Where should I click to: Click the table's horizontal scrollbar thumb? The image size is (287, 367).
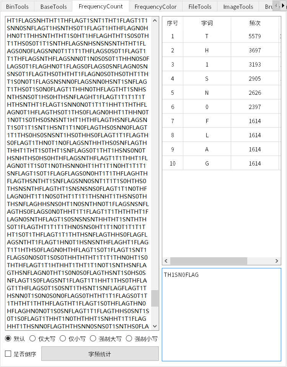(x=209, y=261)
